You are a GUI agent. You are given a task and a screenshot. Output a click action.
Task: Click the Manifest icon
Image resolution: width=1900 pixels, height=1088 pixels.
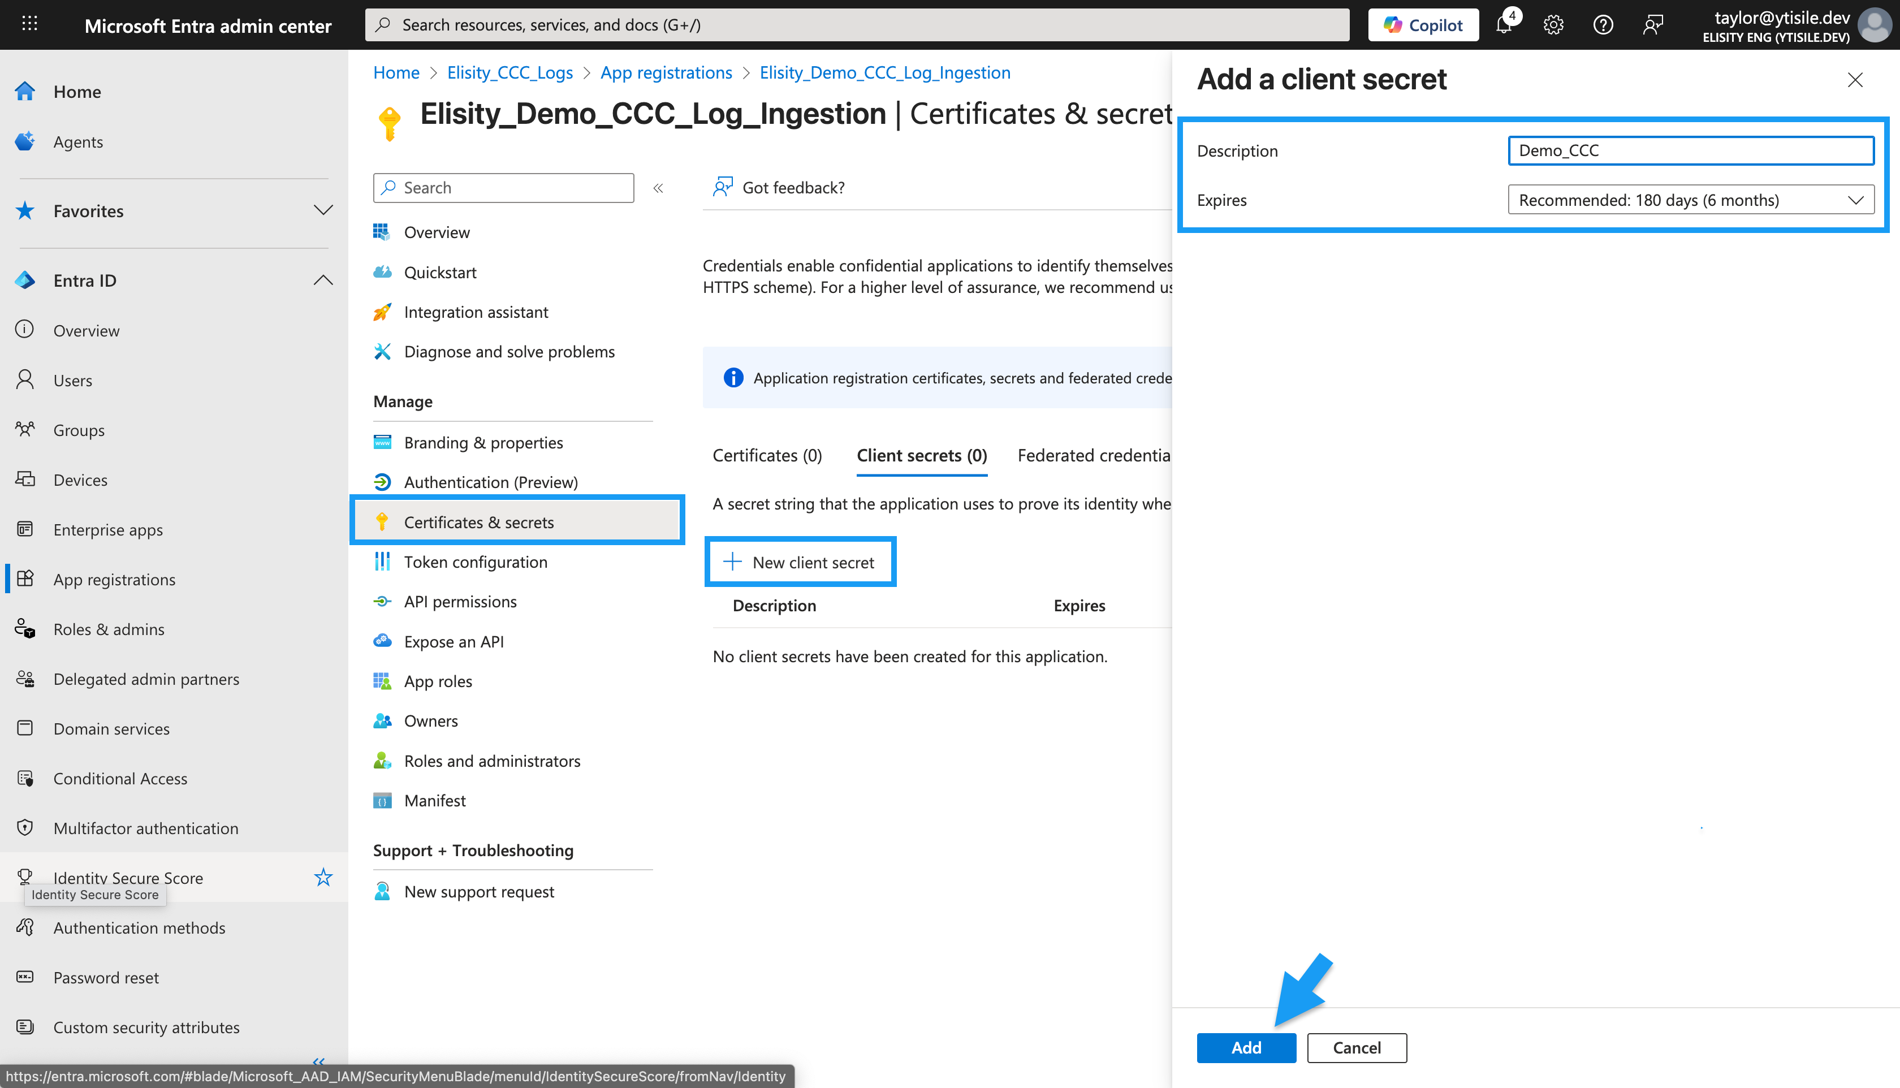coord(382,800)
